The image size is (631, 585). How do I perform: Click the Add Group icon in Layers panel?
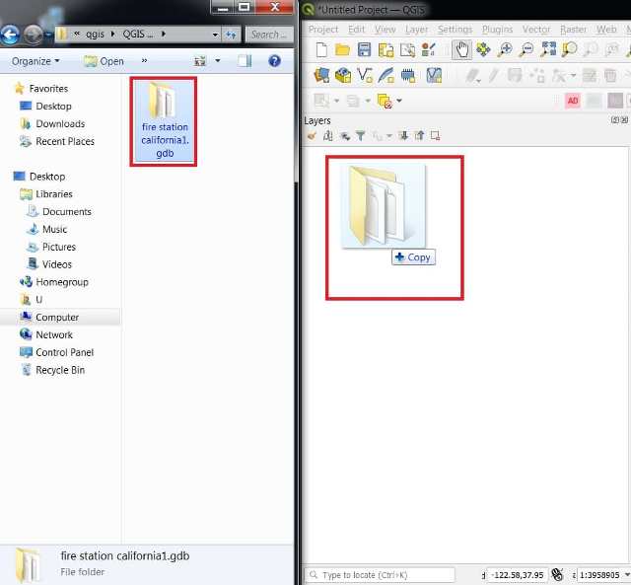328,136
